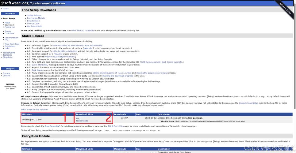This screenshot has height=153, width=296.
Task: Click the 21278868 visitor counter
Action: (10, 84)
